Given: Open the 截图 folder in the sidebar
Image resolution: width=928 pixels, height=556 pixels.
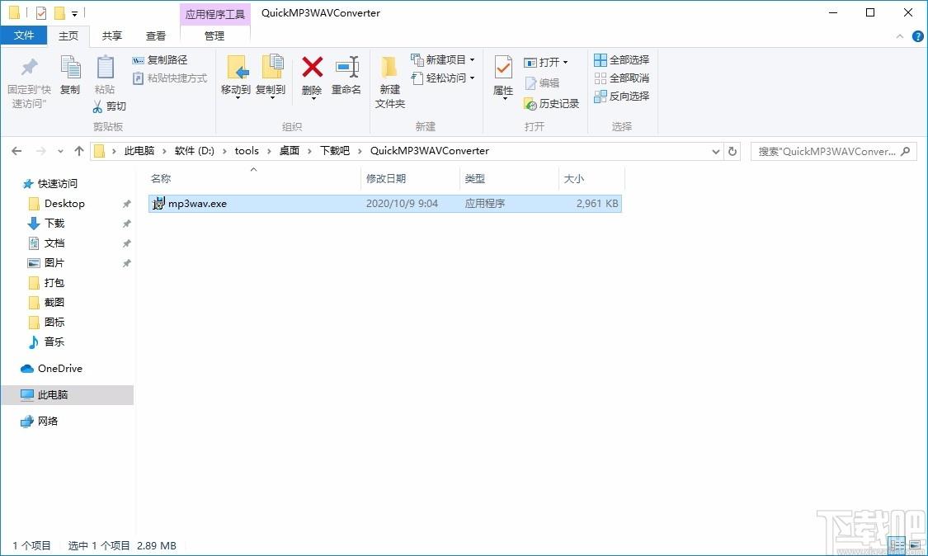Looking at the screenshot, I should [x=54, y=302].
